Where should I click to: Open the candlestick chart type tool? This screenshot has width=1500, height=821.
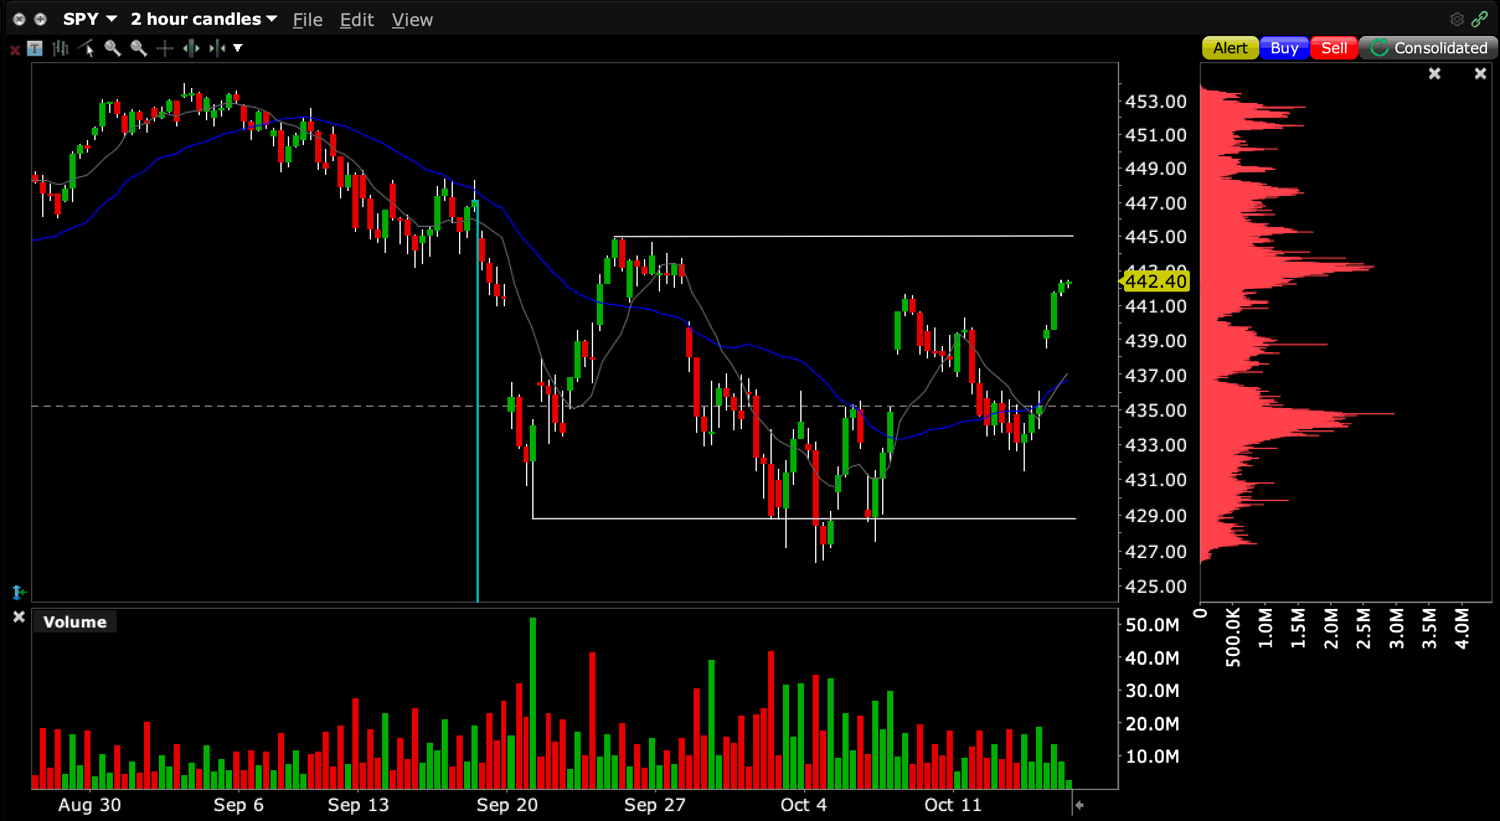point(61,48)
